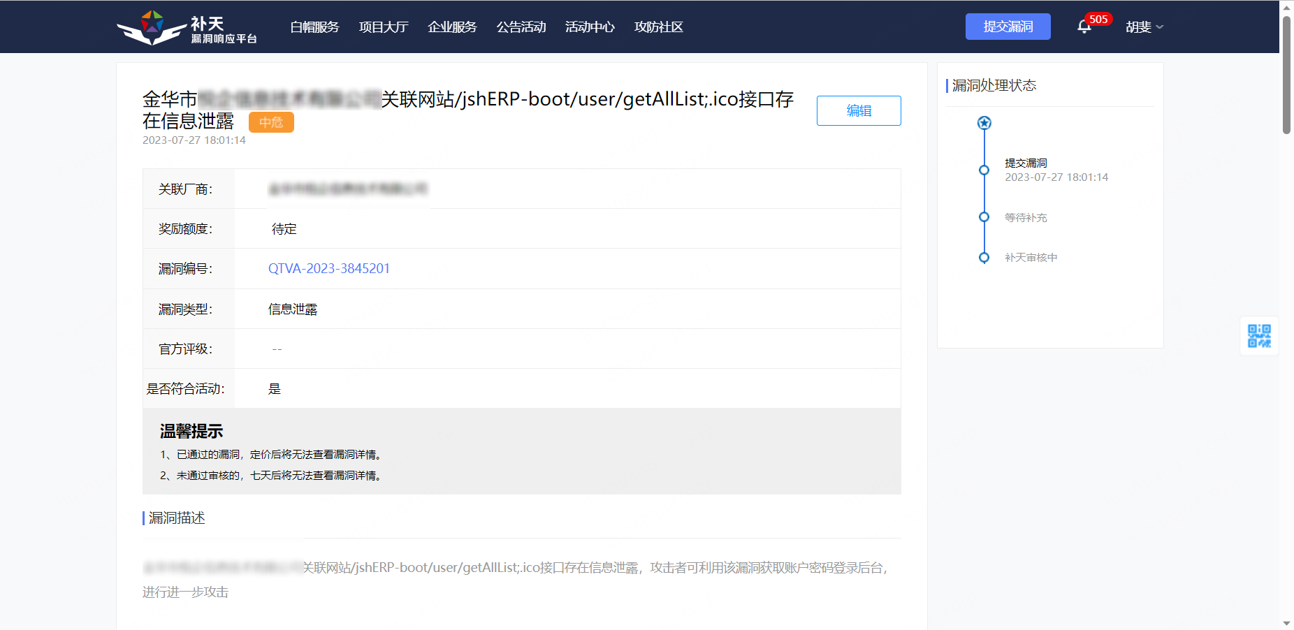Viewport: 1294px width, 630px height.
Task: Open the 活动中心 menu
Action: click(x=590, y=27)
